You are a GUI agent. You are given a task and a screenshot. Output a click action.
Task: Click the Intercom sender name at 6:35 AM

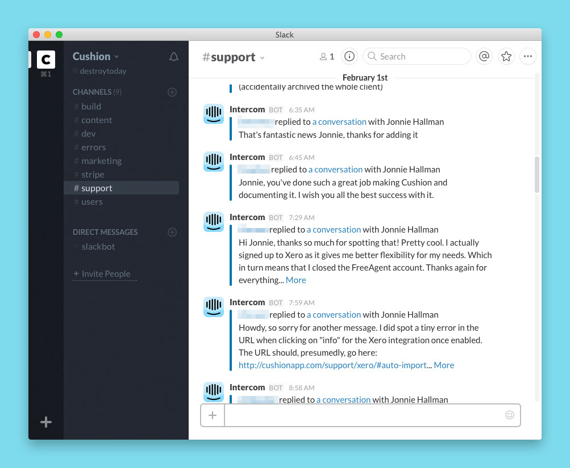pos(247,109)
